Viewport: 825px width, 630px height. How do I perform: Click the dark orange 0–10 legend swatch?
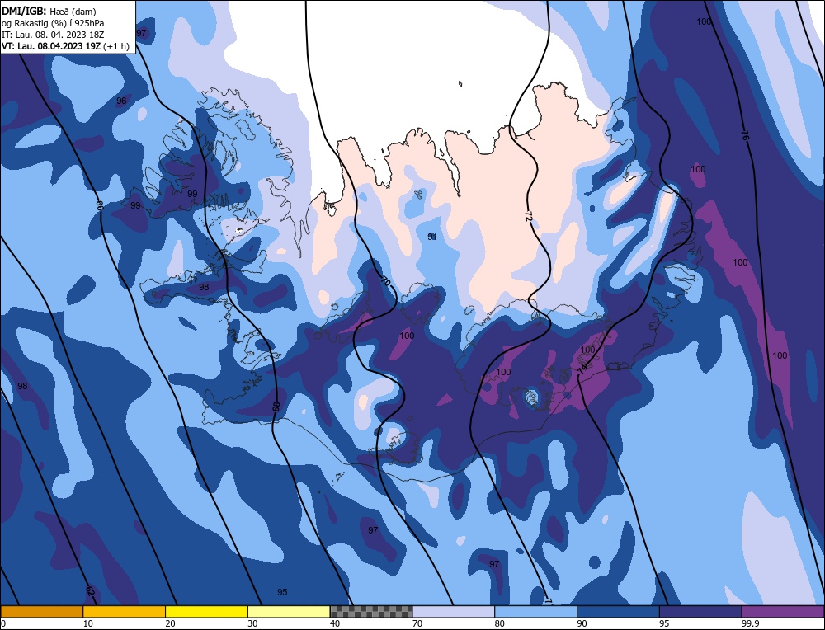tap(41, 611)
